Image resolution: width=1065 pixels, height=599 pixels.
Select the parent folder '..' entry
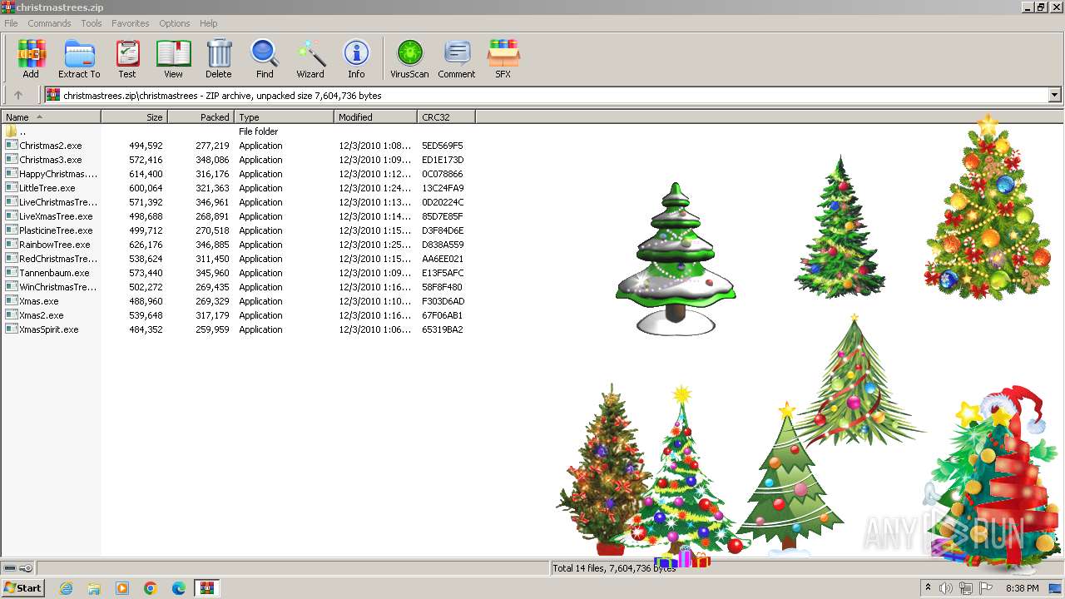tap(23, 131)
